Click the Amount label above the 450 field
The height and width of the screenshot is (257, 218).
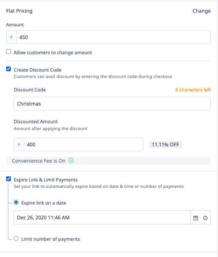pyautogui.click(x=15, y=25)
